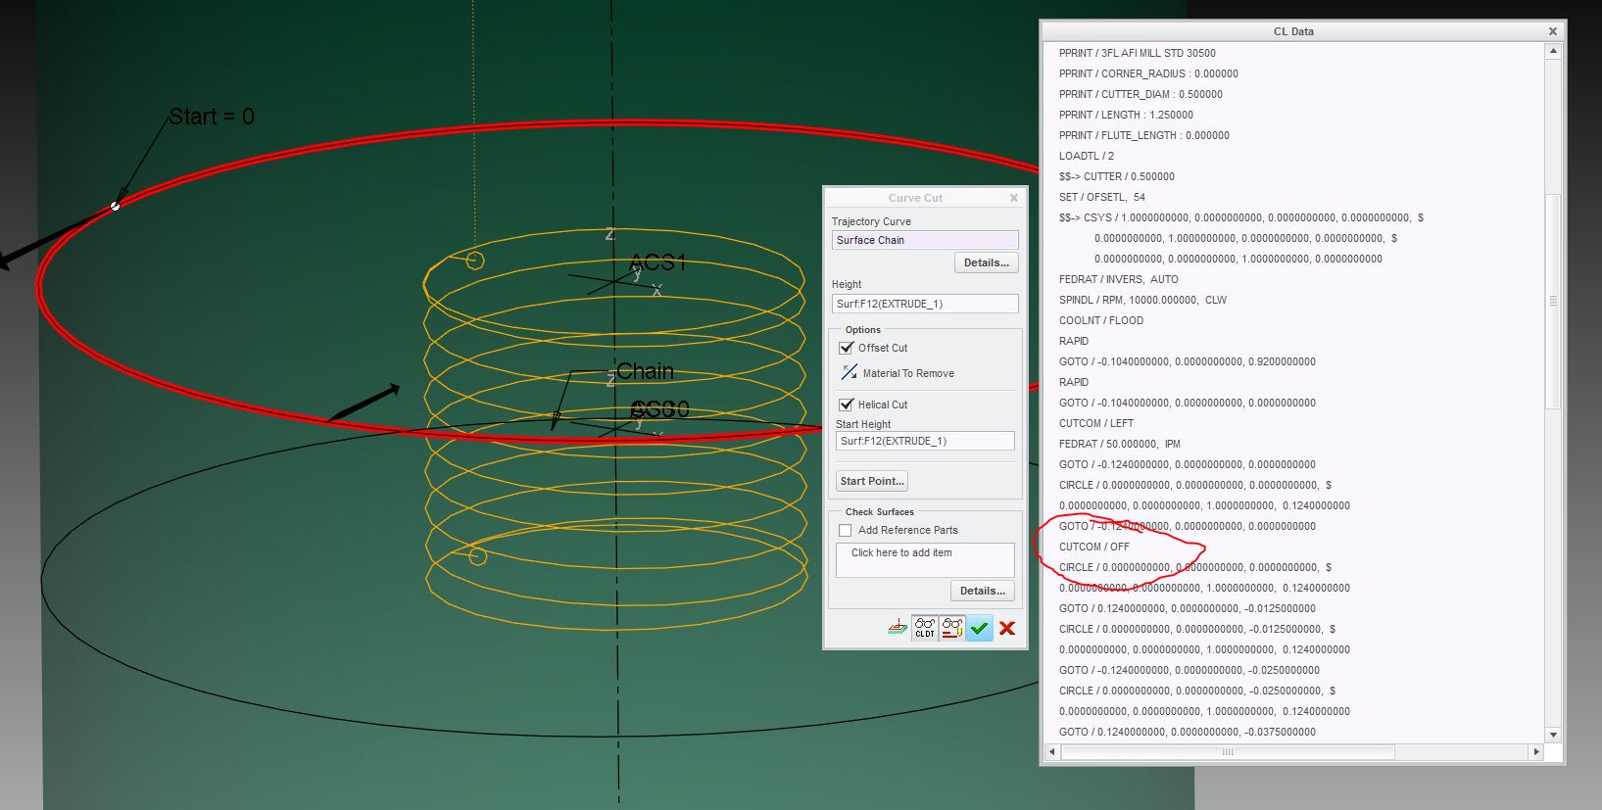Toggle the CL data (CLDT) display icon
This screenshot has height=810, width=1602.
[925, 627]
